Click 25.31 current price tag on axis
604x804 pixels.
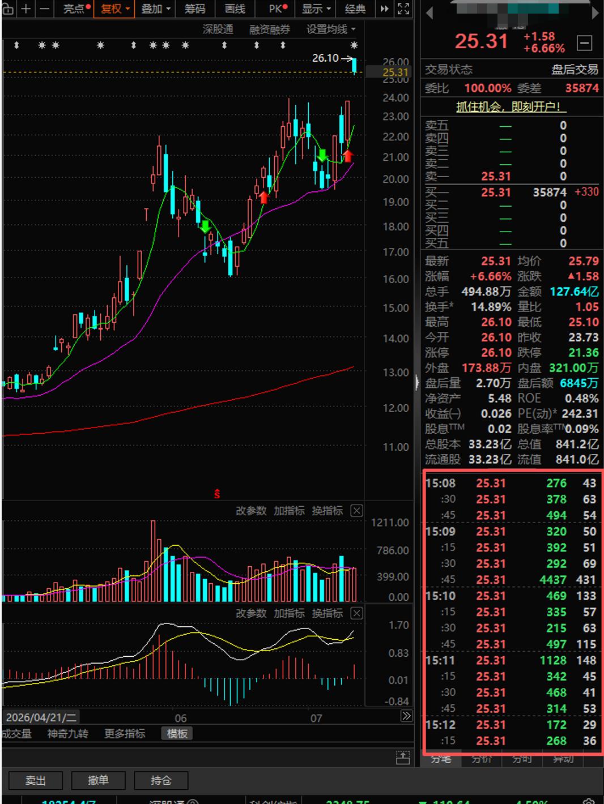tap(395, 72)
